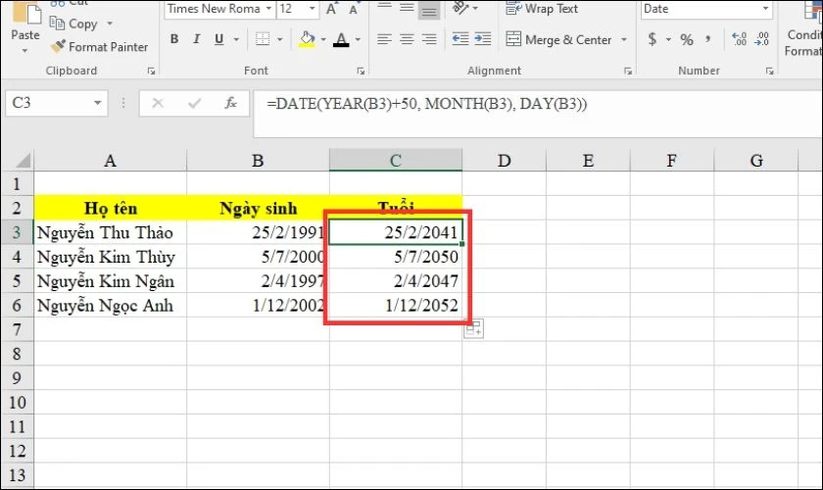Viewport: 823px width, 490px height.
Task: Open the Font dialog launcher
Action: pyautogui.click(x=361, y=71)
